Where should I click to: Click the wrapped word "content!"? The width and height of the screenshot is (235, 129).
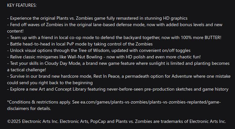coord(15,31)
